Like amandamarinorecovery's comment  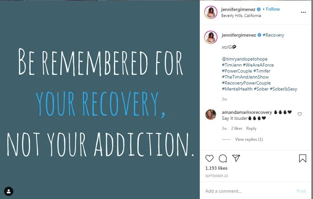[x=300, y=114]
